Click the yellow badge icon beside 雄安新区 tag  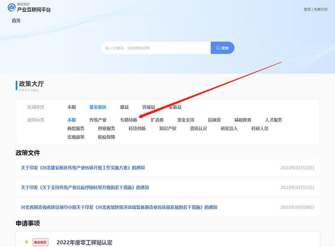(26, 242)
